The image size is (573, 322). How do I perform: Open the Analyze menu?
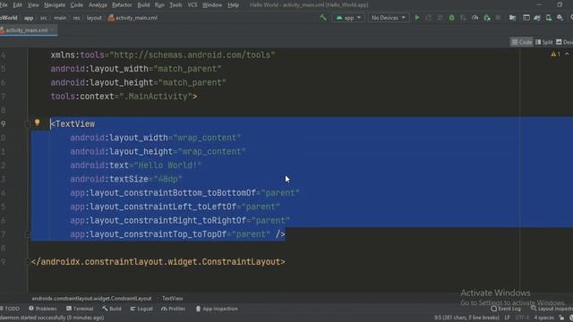[x=98, y=5]
